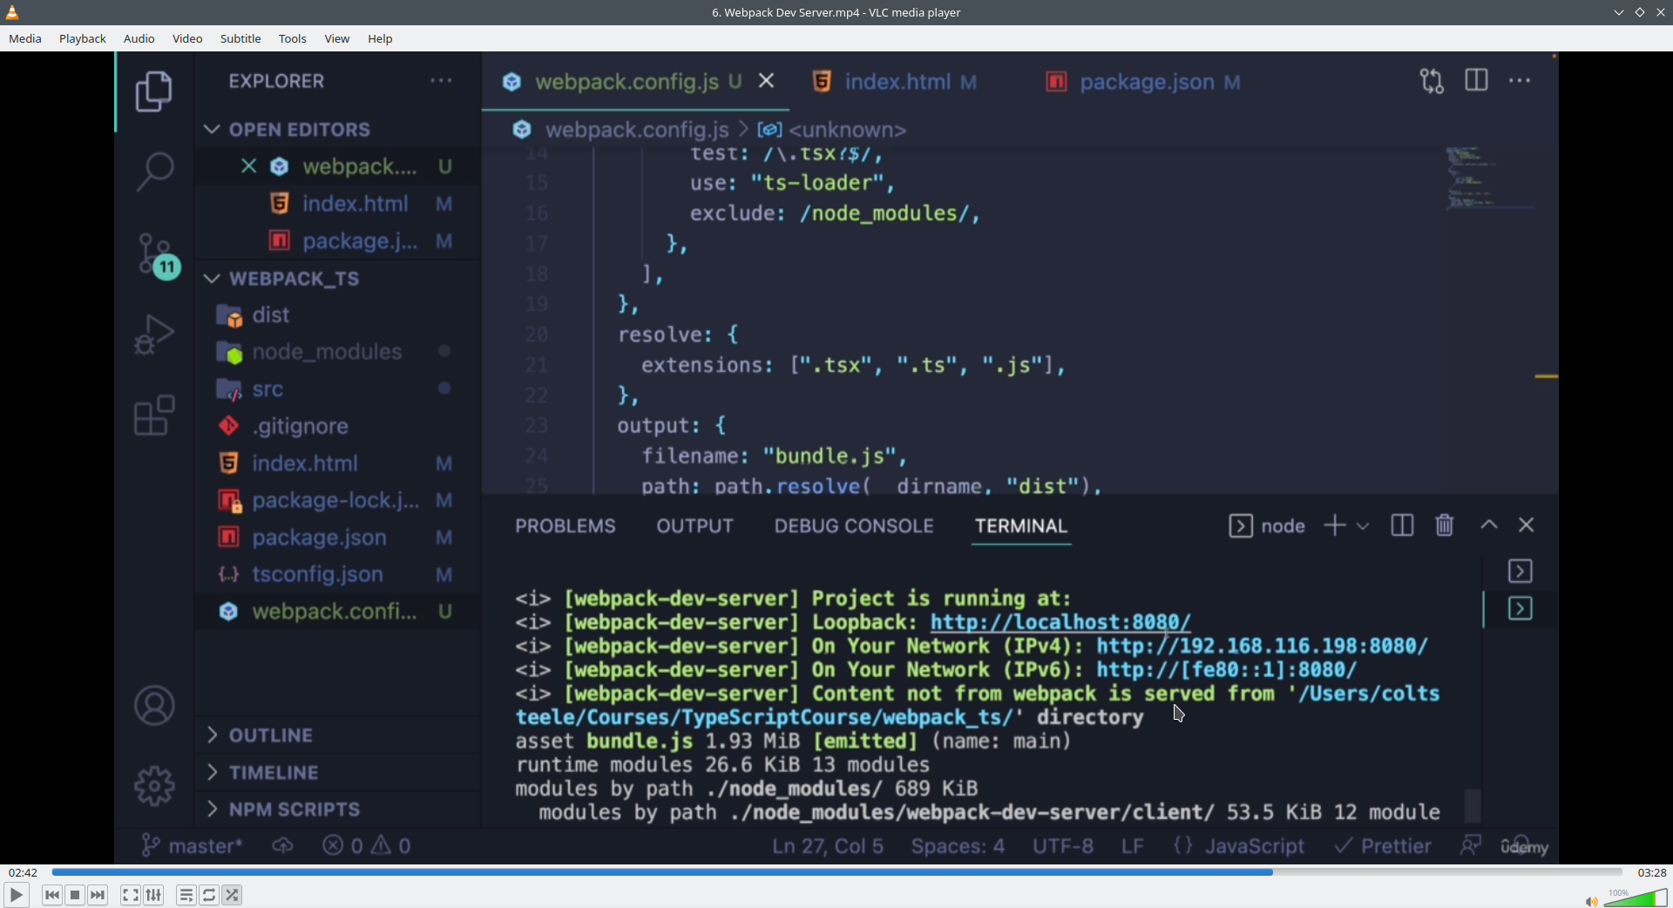Mute audio with the speaker icon
Screen dimensions: 1673x908
(1591, 901)
